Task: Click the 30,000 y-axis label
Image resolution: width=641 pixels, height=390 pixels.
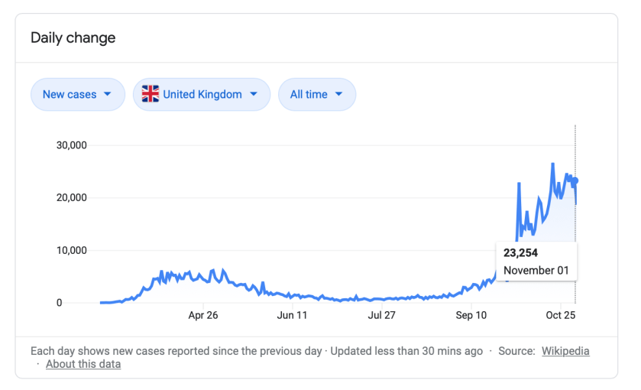Action: pos(72,145)
